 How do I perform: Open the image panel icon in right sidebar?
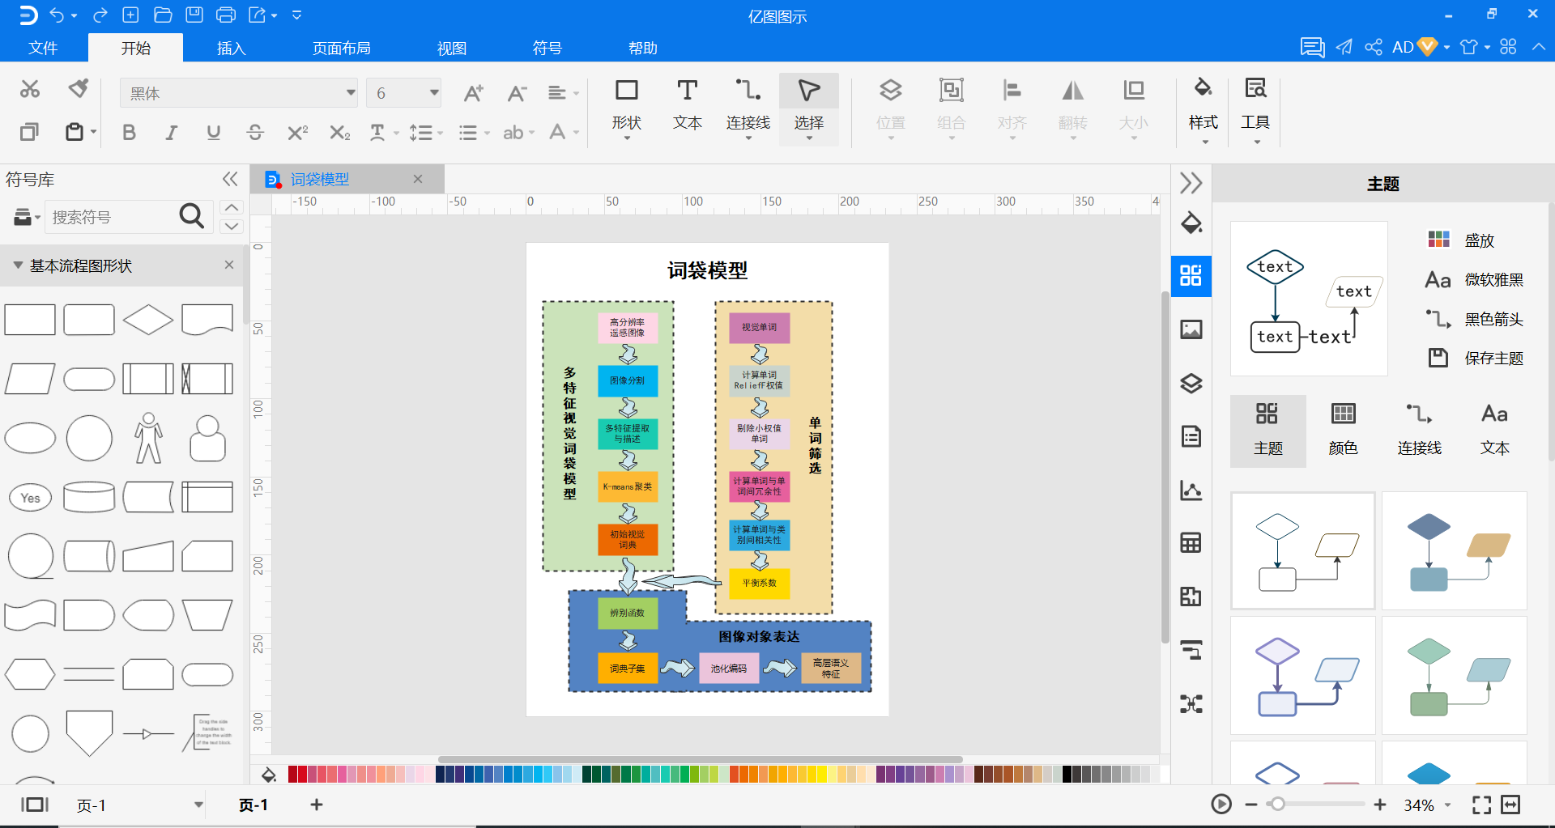point(1191,329)
